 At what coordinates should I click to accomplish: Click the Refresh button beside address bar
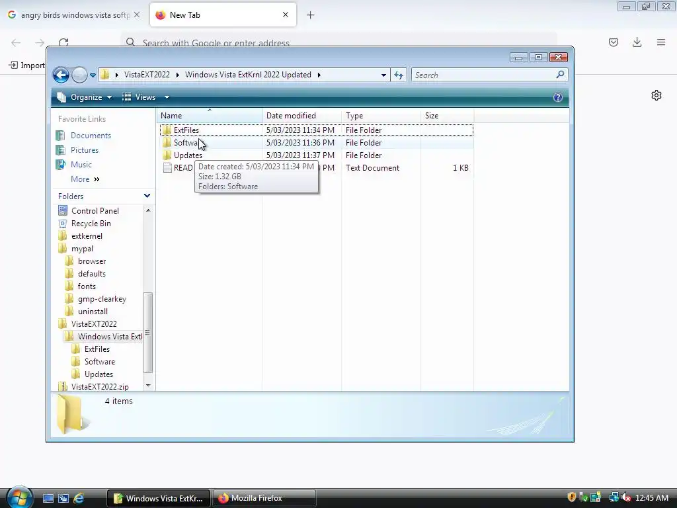tap(399, 75)
